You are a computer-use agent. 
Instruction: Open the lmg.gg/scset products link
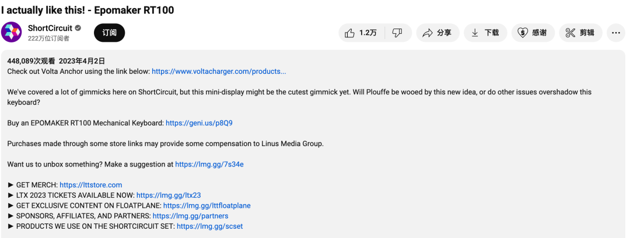coord(209,226)
